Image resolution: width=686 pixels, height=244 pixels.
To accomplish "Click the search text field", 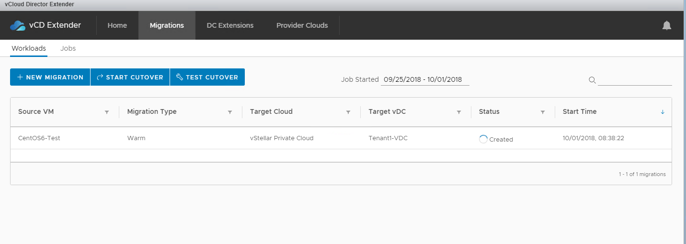I will click(634, 80).
